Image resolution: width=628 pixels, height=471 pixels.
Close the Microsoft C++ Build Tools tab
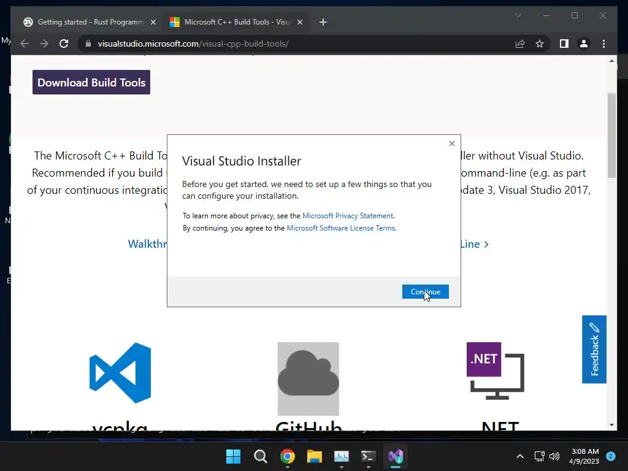coord(299,22)
